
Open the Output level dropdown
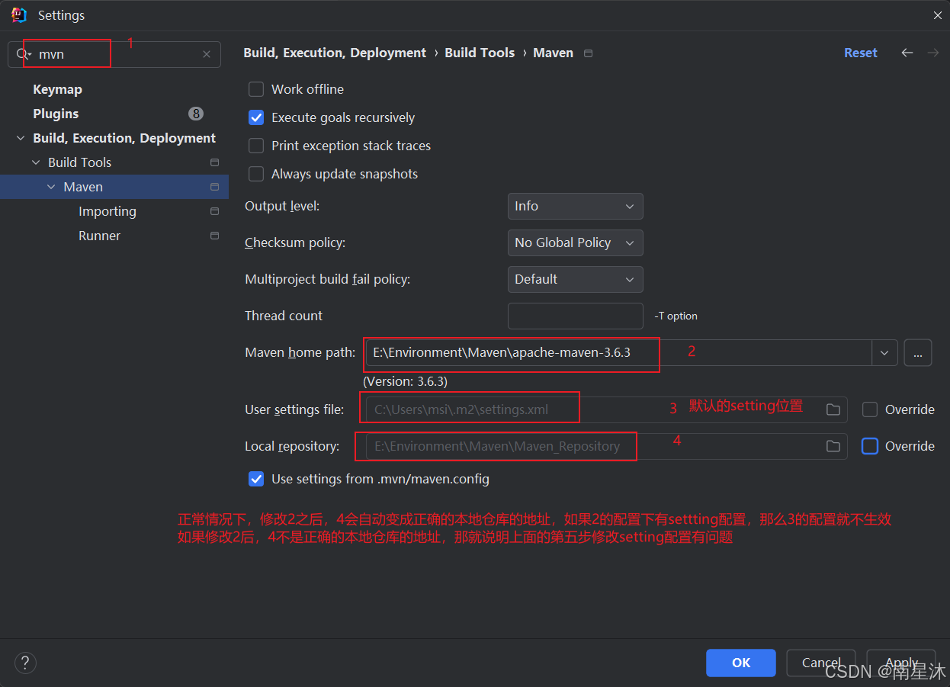click(x=575, y=206)
